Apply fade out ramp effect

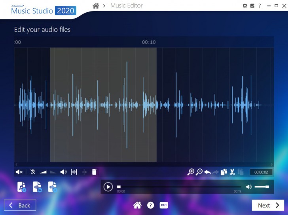tap(53, 172)
